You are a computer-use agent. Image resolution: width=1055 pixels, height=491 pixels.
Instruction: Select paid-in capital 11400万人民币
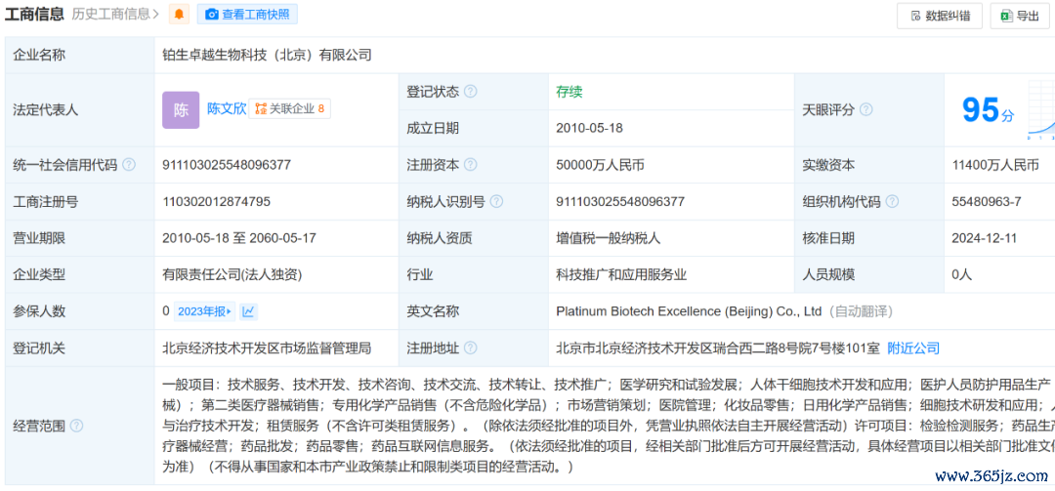[995, 165]
